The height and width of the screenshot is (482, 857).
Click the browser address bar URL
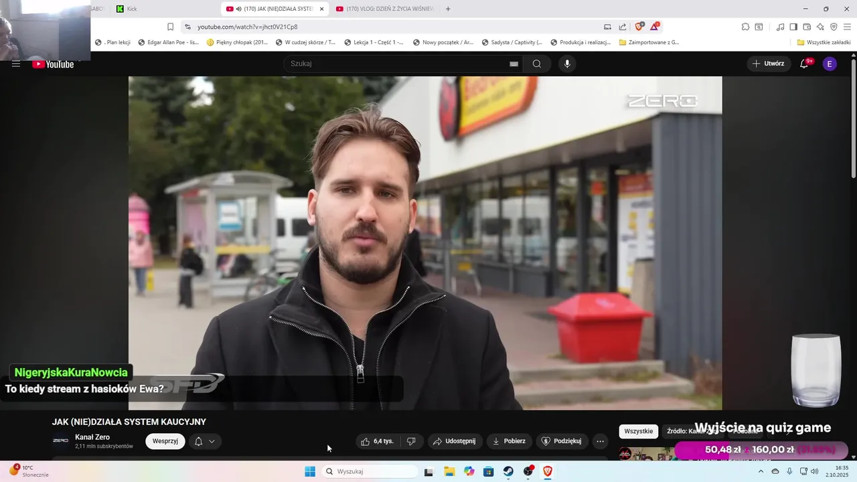point(247,27)
